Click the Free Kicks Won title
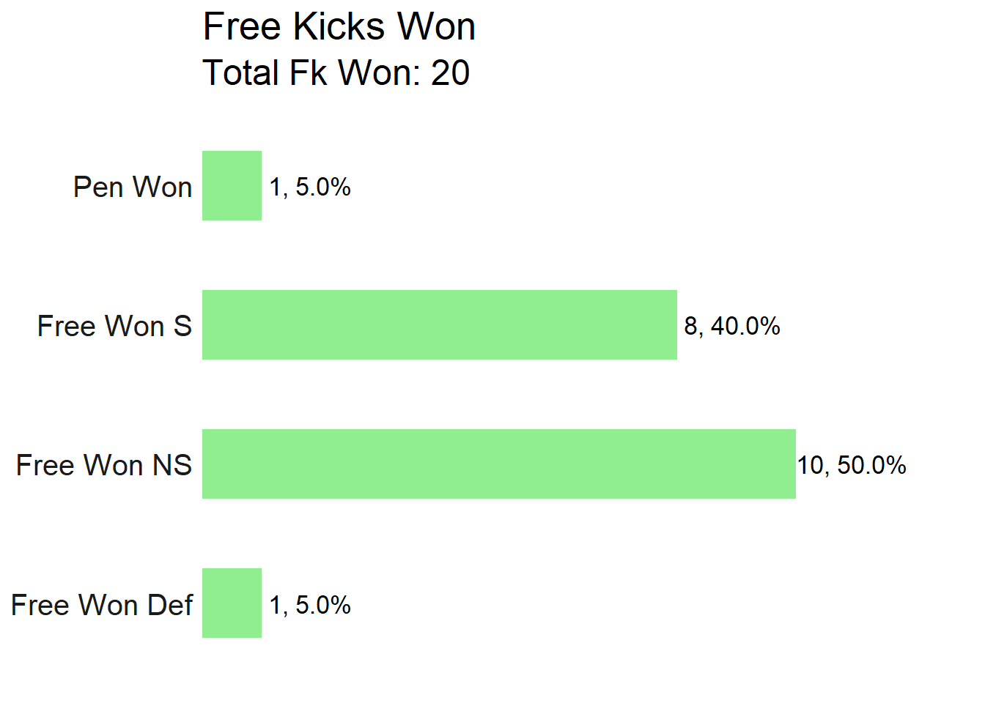 click(x=339, y=27)
